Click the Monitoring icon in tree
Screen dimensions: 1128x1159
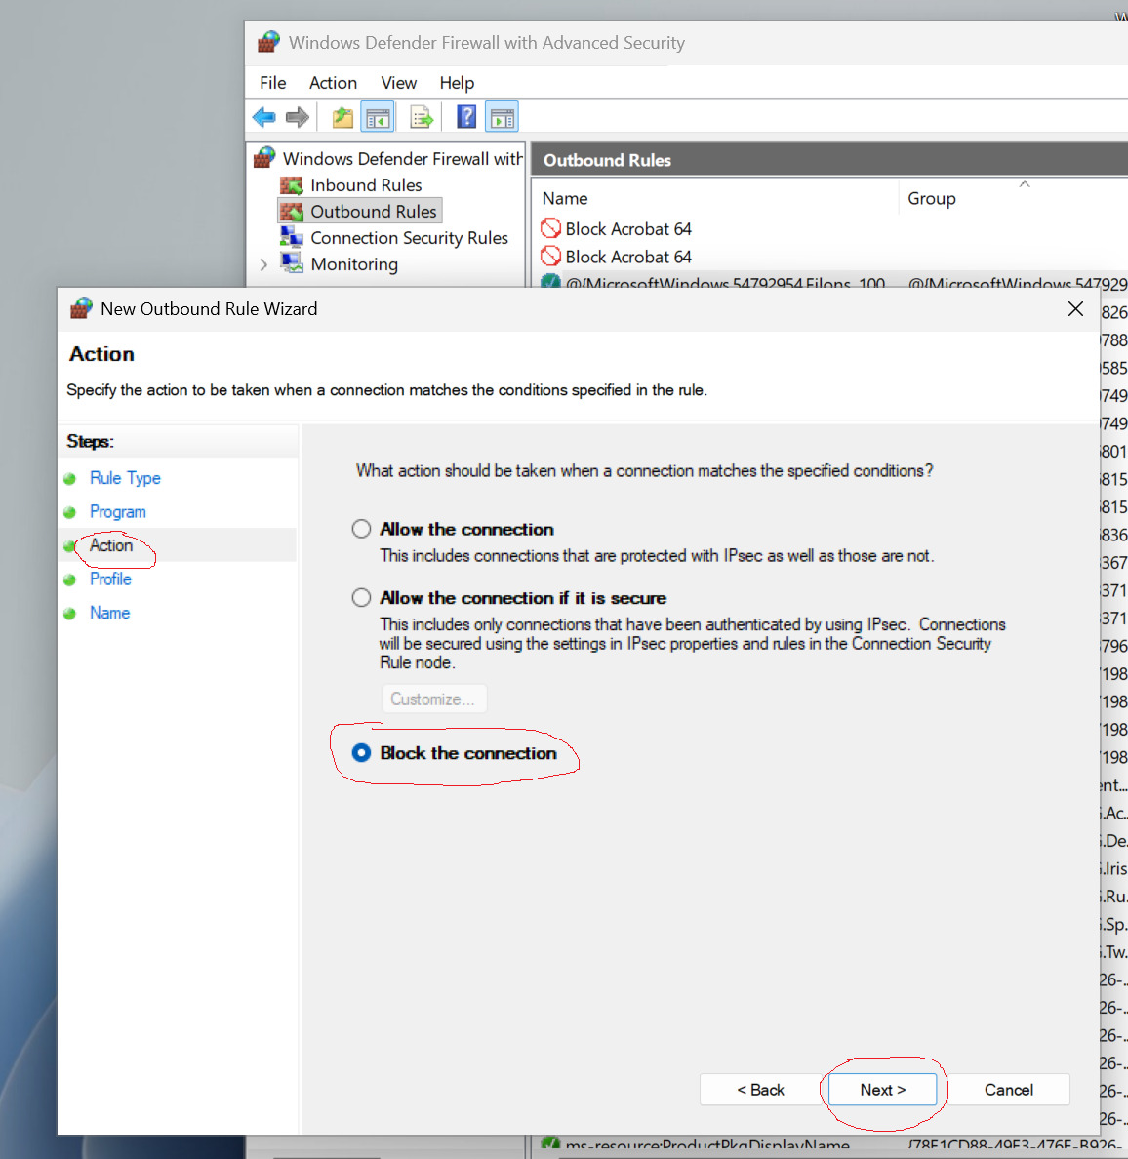tap(291, 263)
